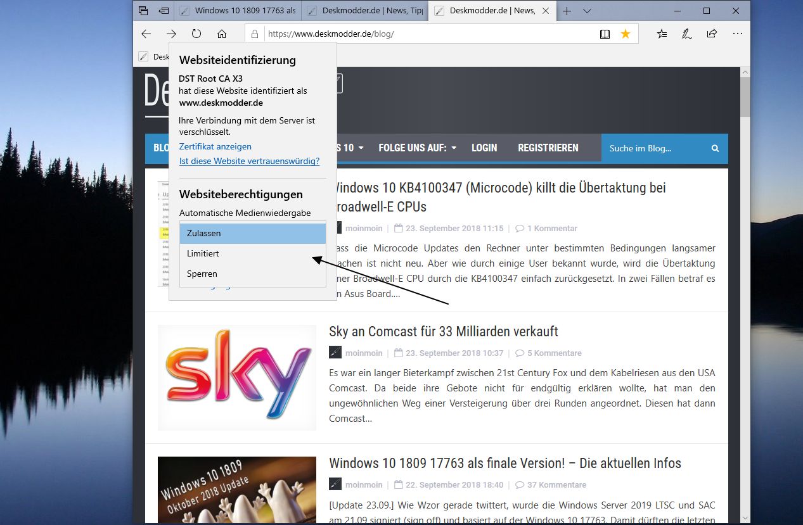
Task: Switch to Windows 10 1809 17763 tab
Action: click(238, 11)
